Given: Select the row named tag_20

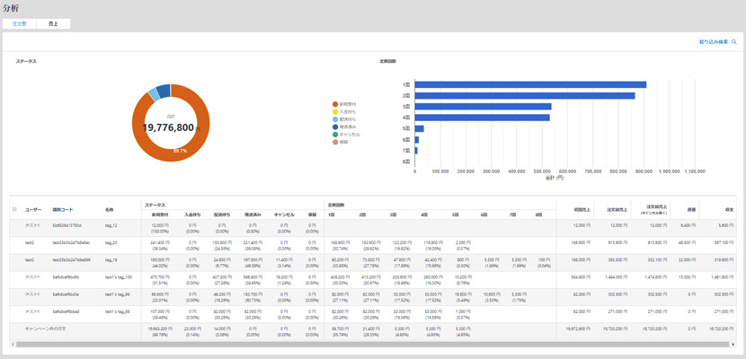Looking at the screenshot, I should [x=111, y=242].
